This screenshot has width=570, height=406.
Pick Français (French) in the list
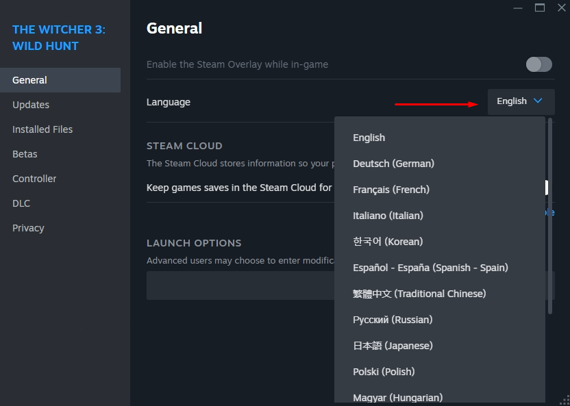point(440,190)
